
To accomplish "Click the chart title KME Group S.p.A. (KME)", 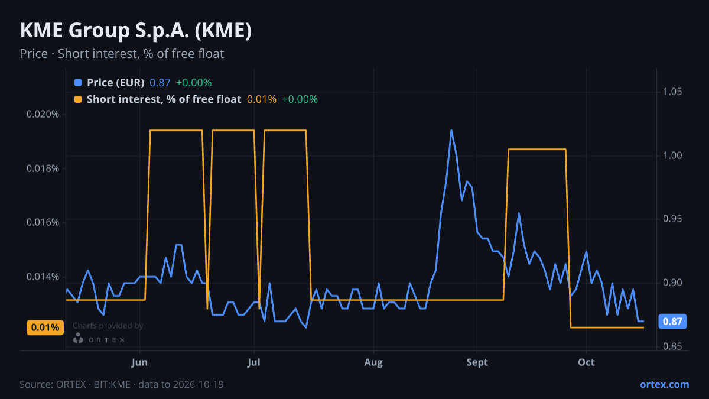I will tap(136, 31).
